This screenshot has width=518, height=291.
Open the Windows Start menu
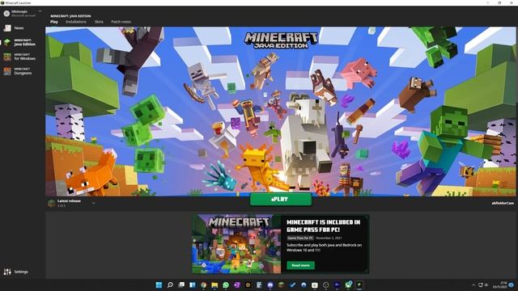(x=159, y=285)
